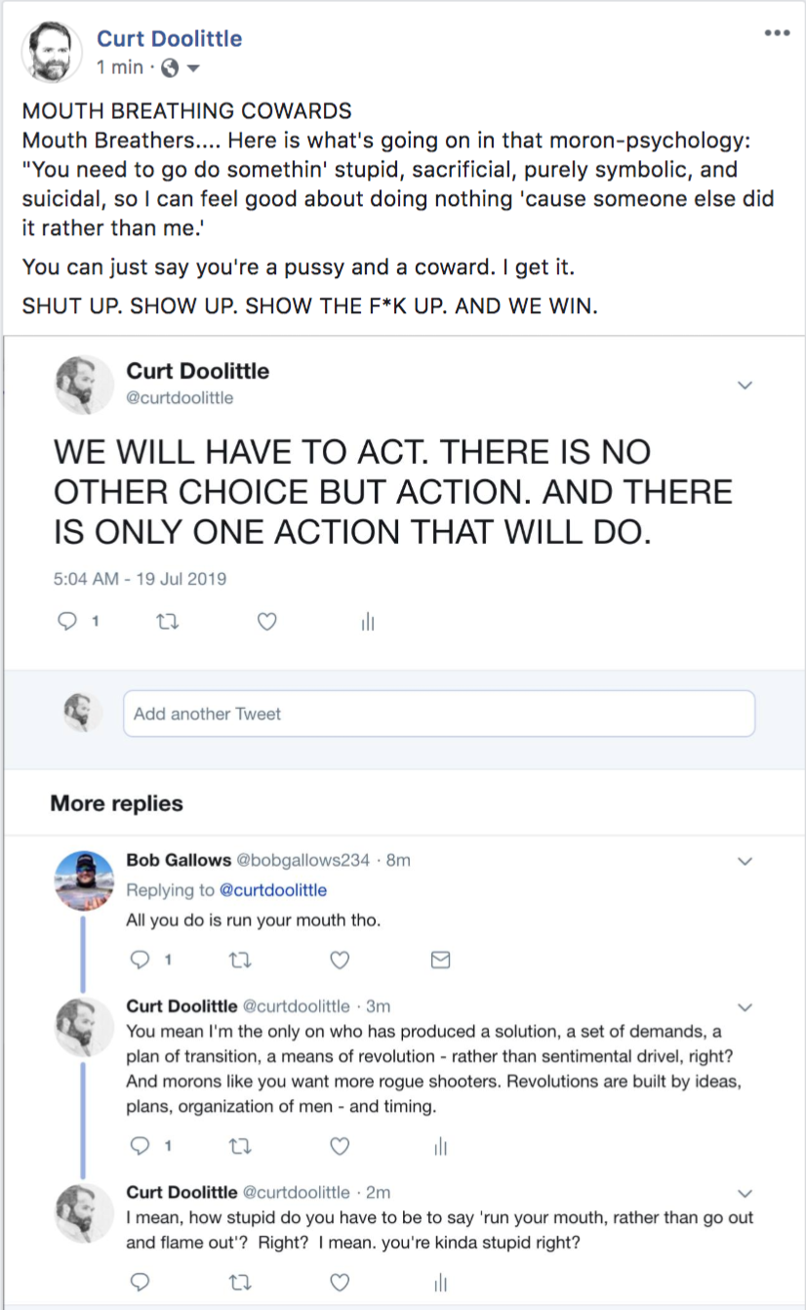This screenshot has width=806, height=1310.
Task: Retweet the main all-caps tweet
Action: [x=168, y=621]
